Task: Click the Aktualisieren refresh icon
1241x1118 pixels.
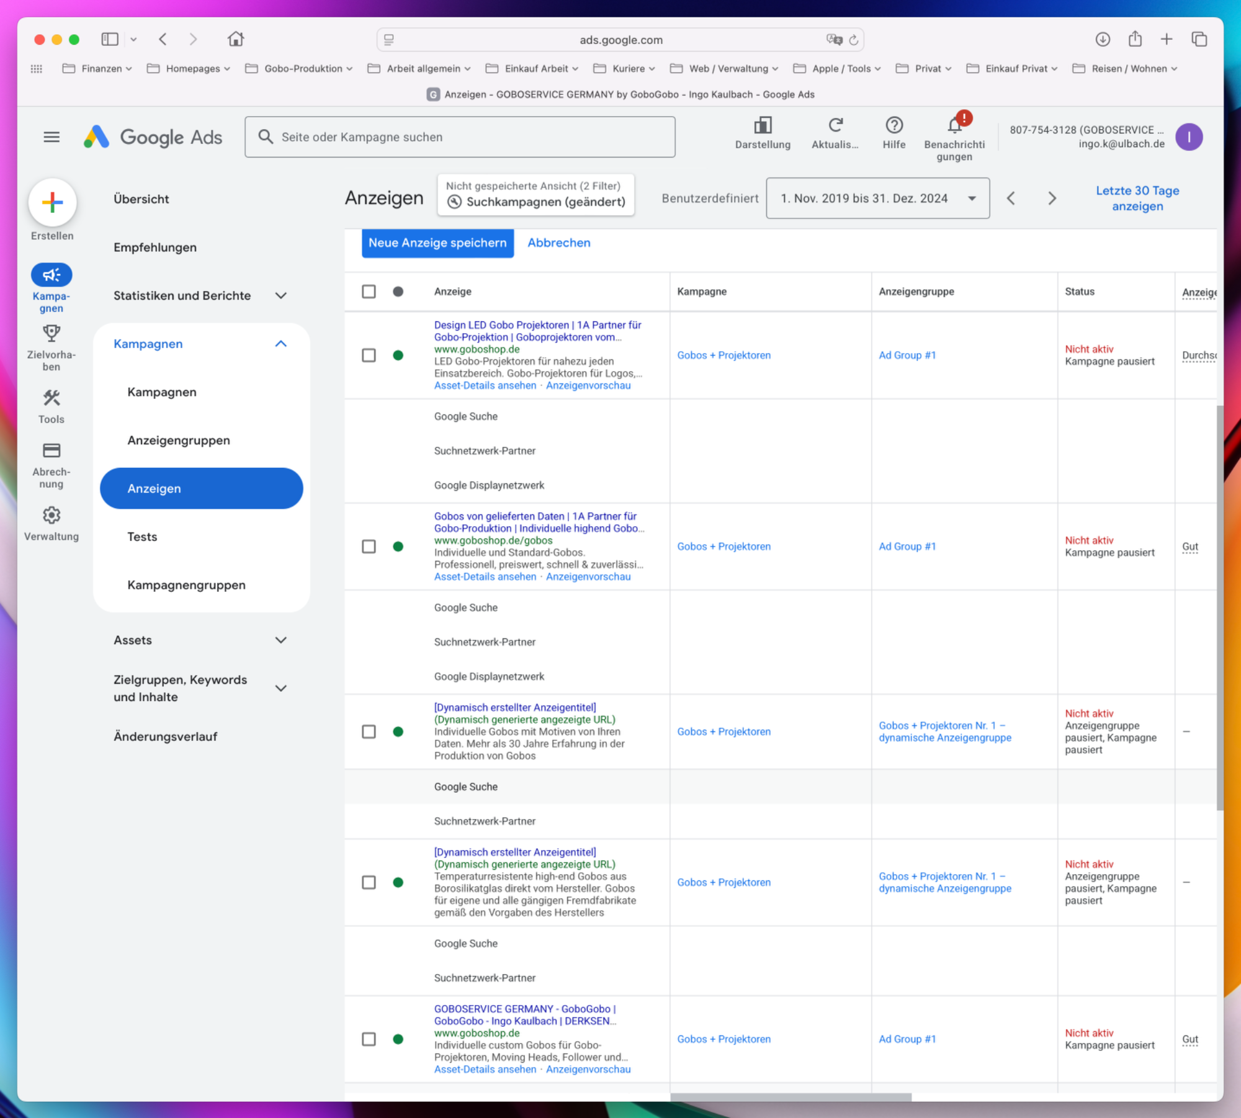Action: pos(835,126)
